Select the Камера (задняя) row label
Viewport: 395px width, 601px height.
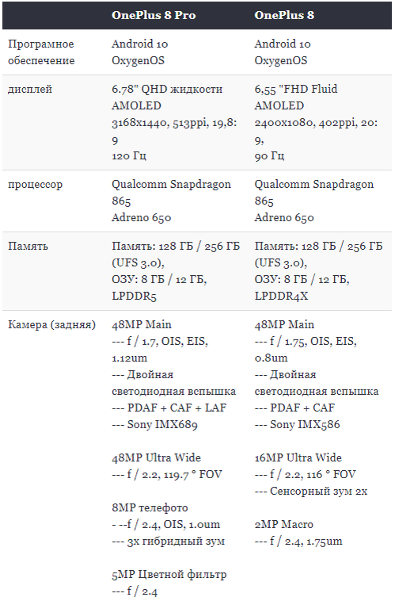tap(51, 324)
